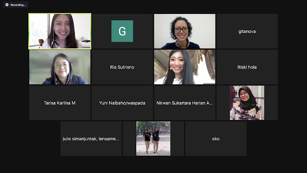Select the Tarisa Karlina M participant tile
Viewport: 307px width, 173px height.
click(x=59, y=103)
